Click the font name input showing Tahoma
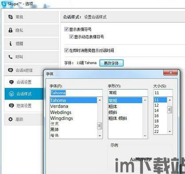This screenshot has width=185, height=174. [x=76, y=93]
